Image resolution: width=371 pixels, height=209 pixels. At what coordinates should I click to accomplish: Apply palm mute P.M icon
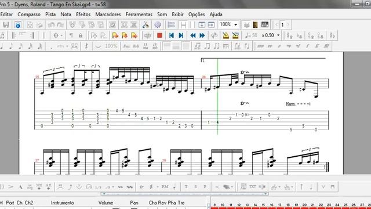[x=165, y=187]
